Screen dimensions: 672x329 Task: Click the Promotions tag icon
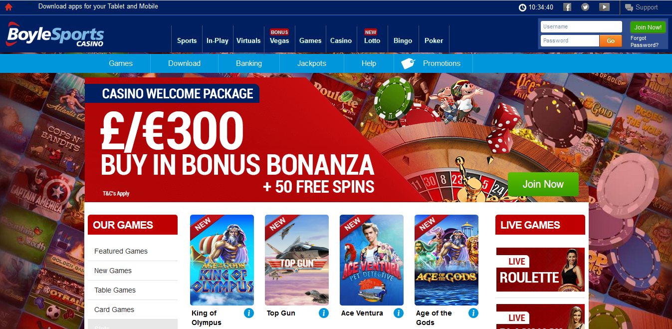point(408,63)
